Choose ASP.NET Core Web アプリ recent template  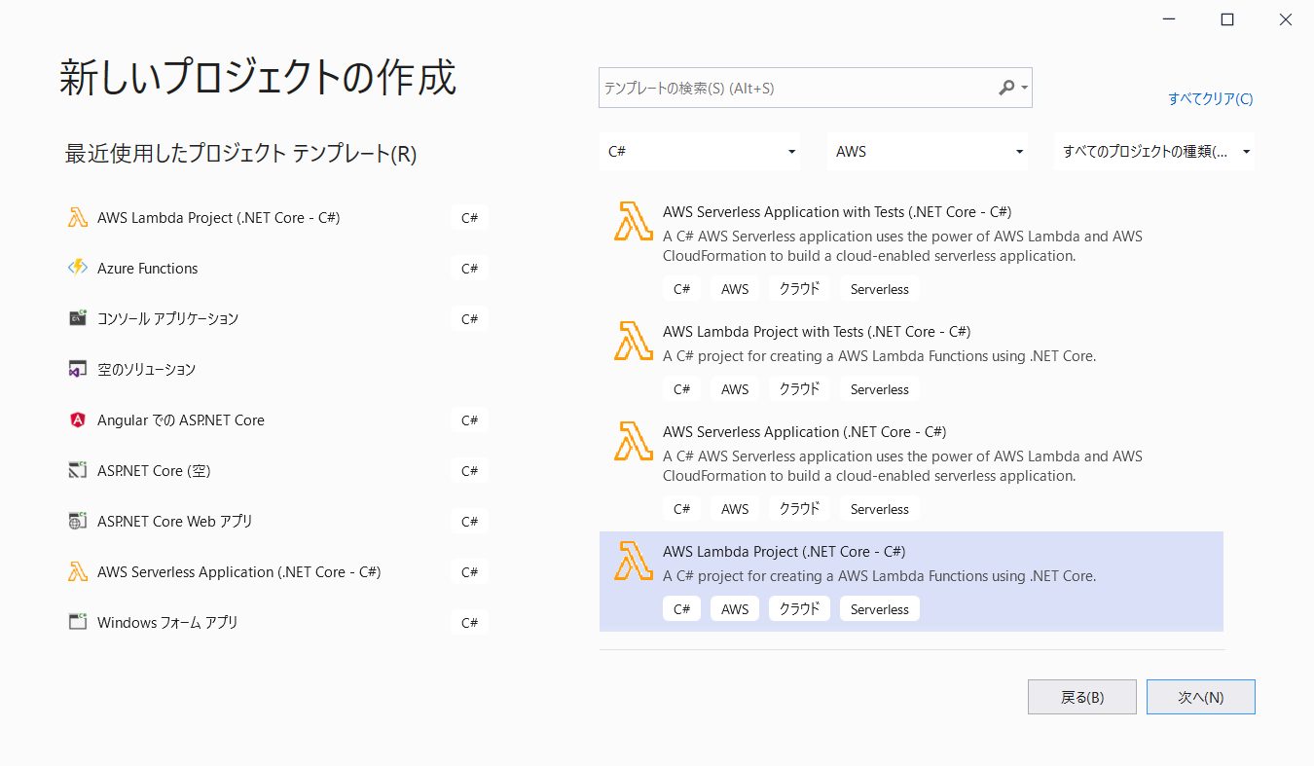[175, 522]
